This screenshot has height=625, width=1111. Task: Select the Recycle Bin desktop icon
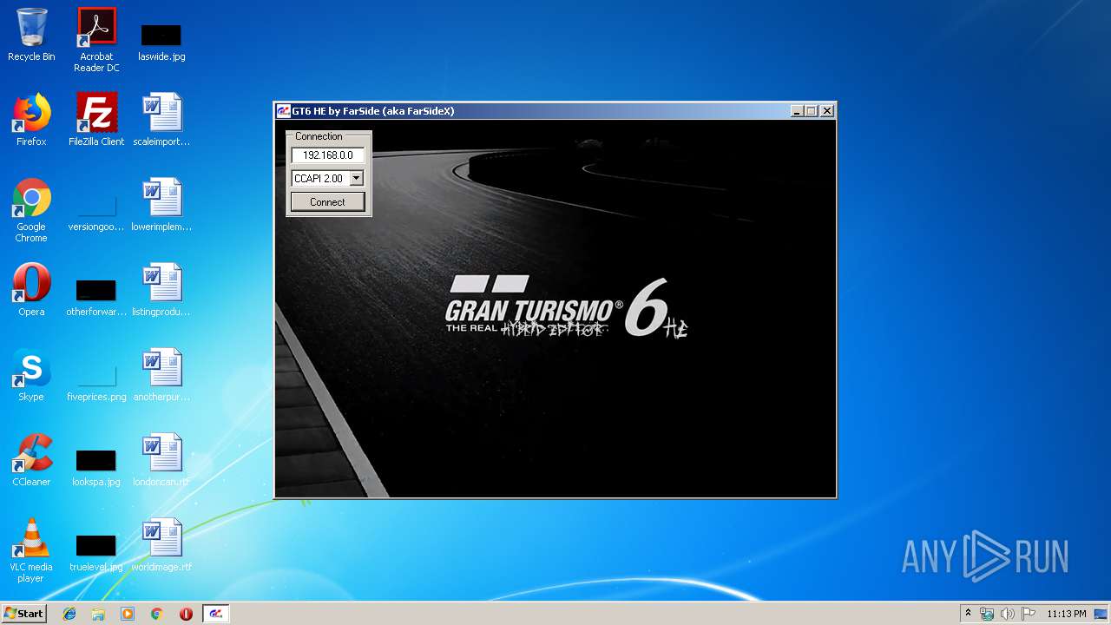(x=31, y=35)
